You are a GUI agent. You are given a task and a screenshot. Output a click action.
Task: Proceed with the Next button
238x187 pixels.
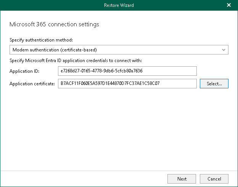pyautogui.click(x=182, y=179)
